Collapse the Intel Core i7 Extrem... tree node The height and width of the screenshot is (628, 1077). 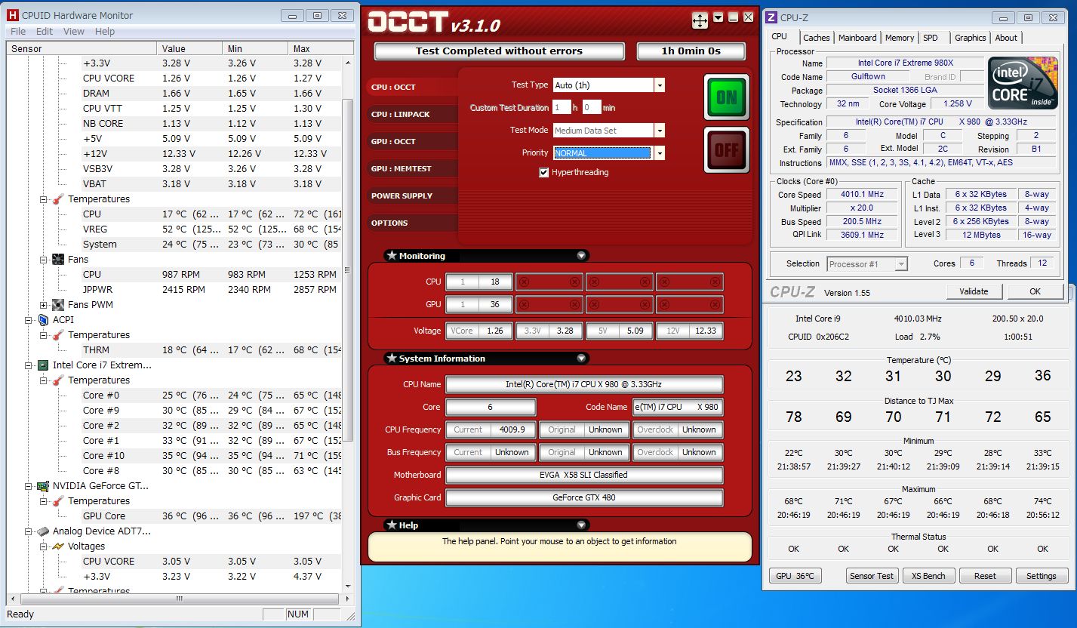(x=29, y=365)
